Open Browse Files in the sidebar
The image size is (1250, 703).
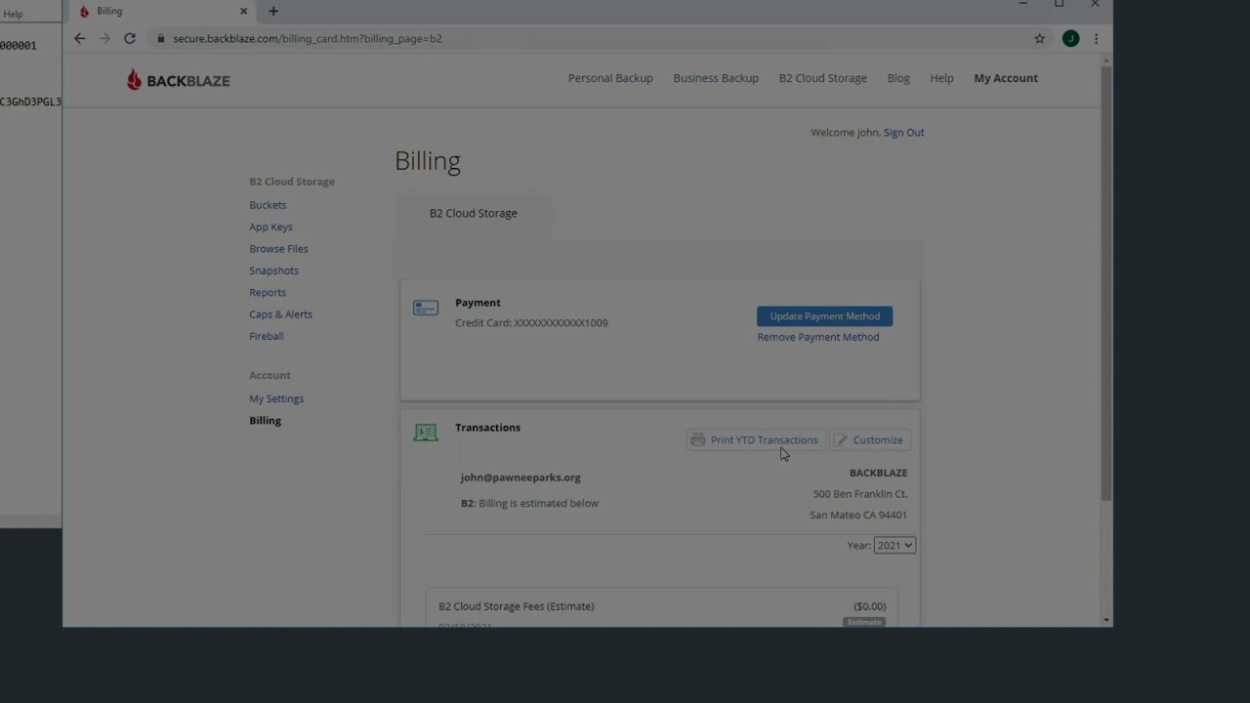[x=278, y=249]
